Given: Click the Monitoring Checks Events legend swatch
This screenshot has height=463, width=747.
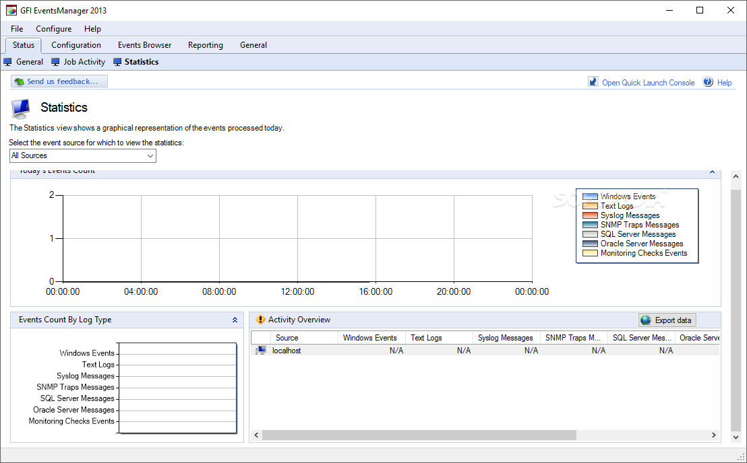Looking at the screenshot, I should point(590,253).
